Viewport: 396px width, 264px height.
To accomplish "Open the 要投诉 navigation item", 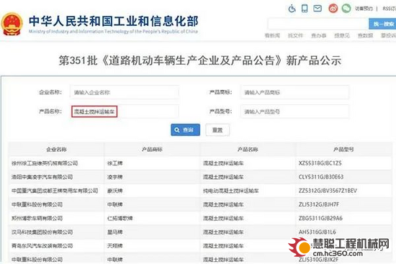I will [388, 35].
